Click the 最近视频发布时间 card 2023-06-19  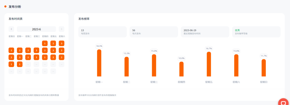point(205,32)
